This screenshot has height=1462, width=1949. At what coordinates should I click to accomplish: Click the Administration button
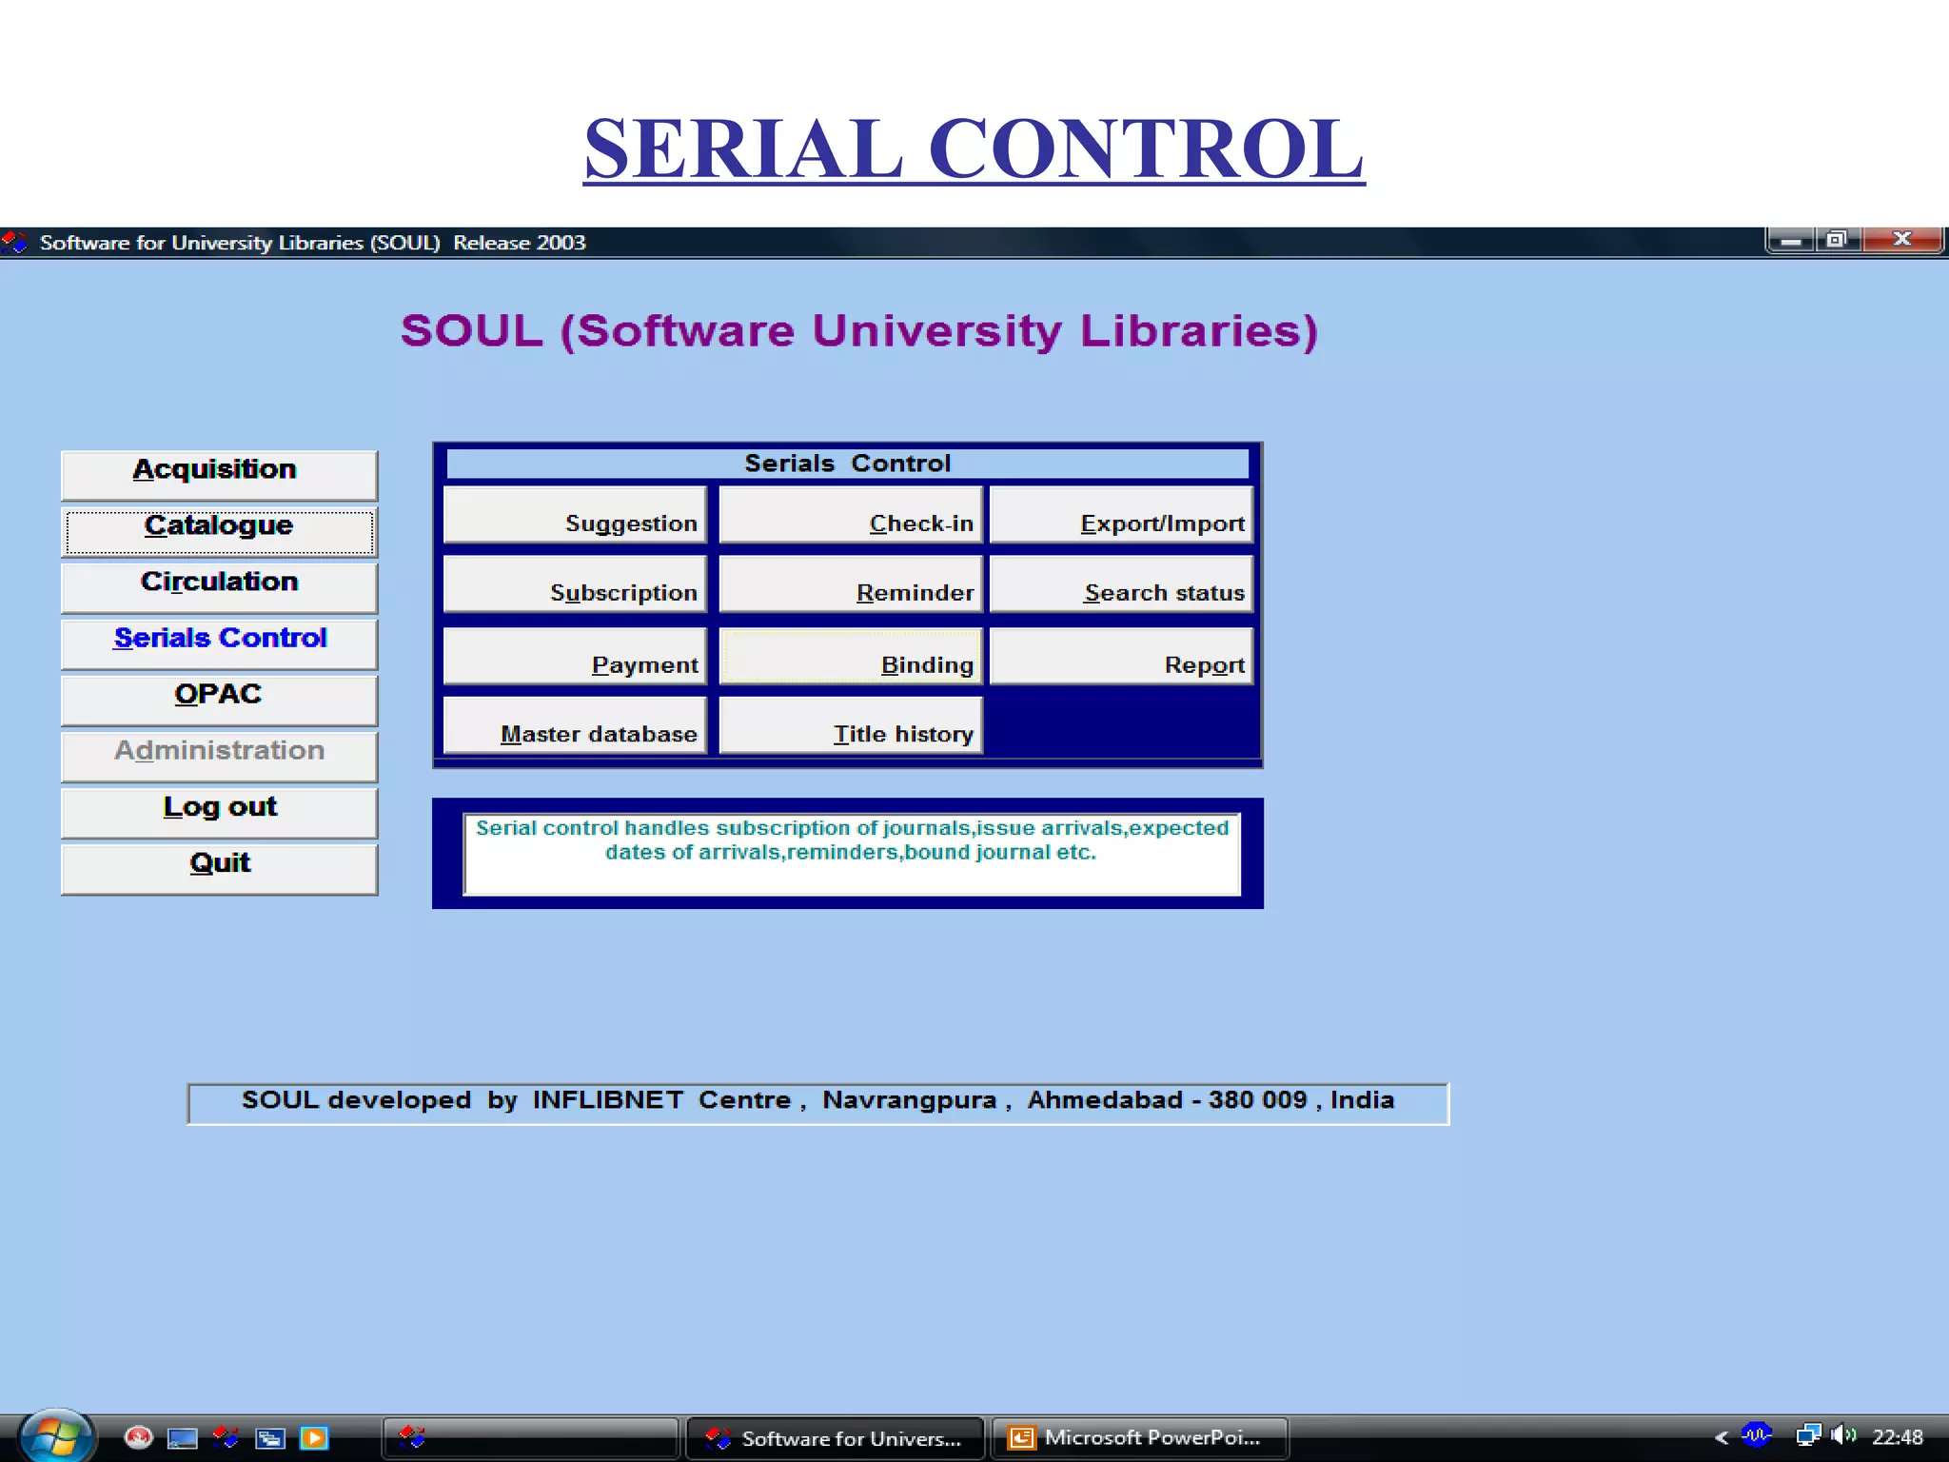coord(219,756)
